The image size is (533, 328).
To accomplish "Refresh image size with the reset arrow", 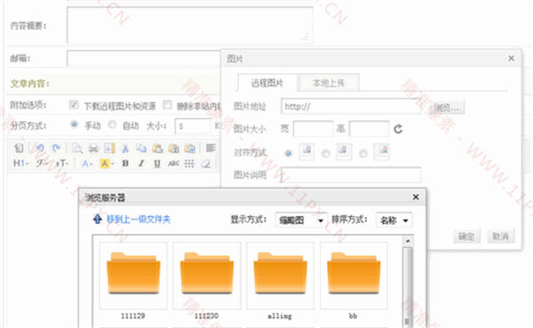I will tap(398, 129).
